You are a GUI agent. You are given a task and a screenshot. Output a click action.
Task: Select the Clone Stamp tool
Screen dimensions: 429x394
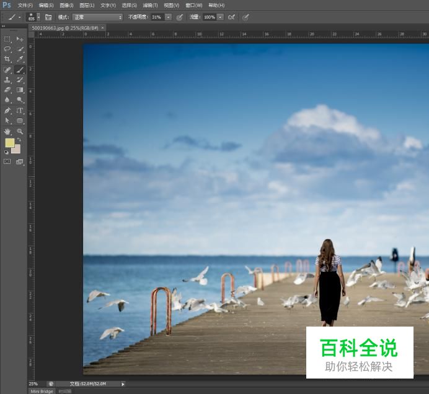click(7, 80)
